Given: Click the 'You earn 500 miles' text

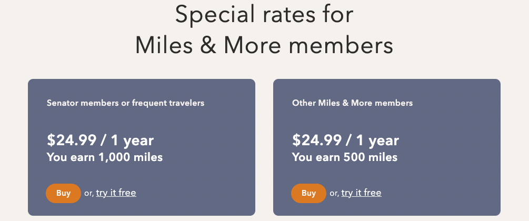Looking at the screenshot, I should click(345, 157).
